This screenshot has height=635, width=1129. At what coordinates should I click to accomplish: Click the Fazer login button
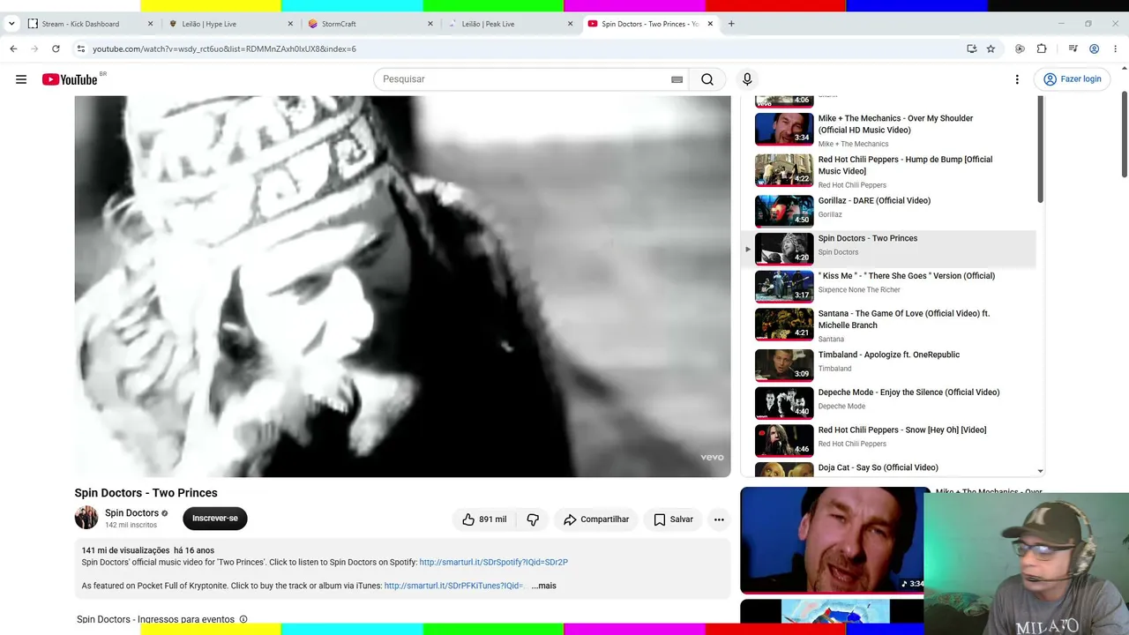(x=1073, y=79)
